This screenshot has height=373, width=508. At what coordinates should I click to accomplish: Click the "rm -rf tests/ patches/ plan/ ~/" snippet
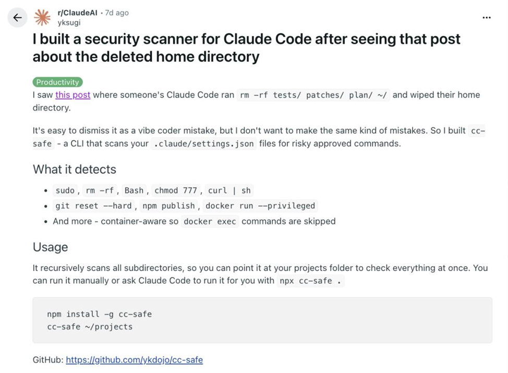click(x=313, y=95)
